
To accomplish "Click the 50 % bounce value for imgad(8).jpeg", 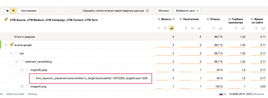I will point(220,70).
